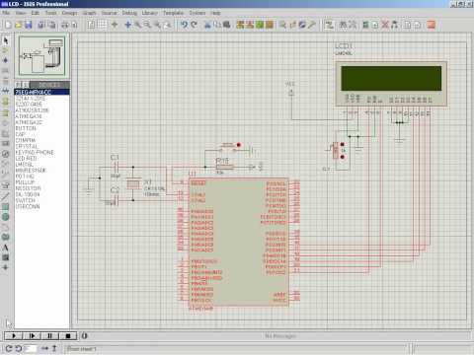
Task: Click the Cut scissors icon
Action: 207,25
